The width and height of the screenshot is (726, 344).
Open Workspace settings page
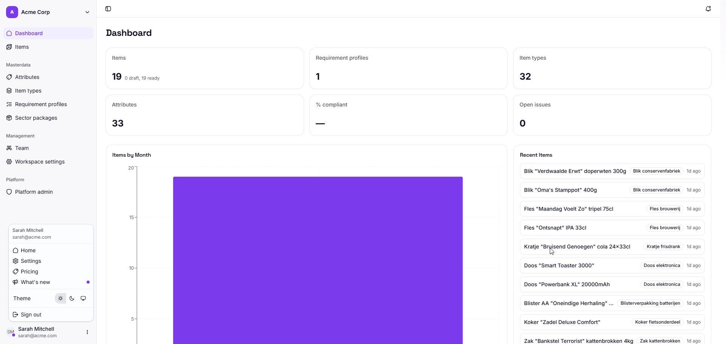coord(48,162)
